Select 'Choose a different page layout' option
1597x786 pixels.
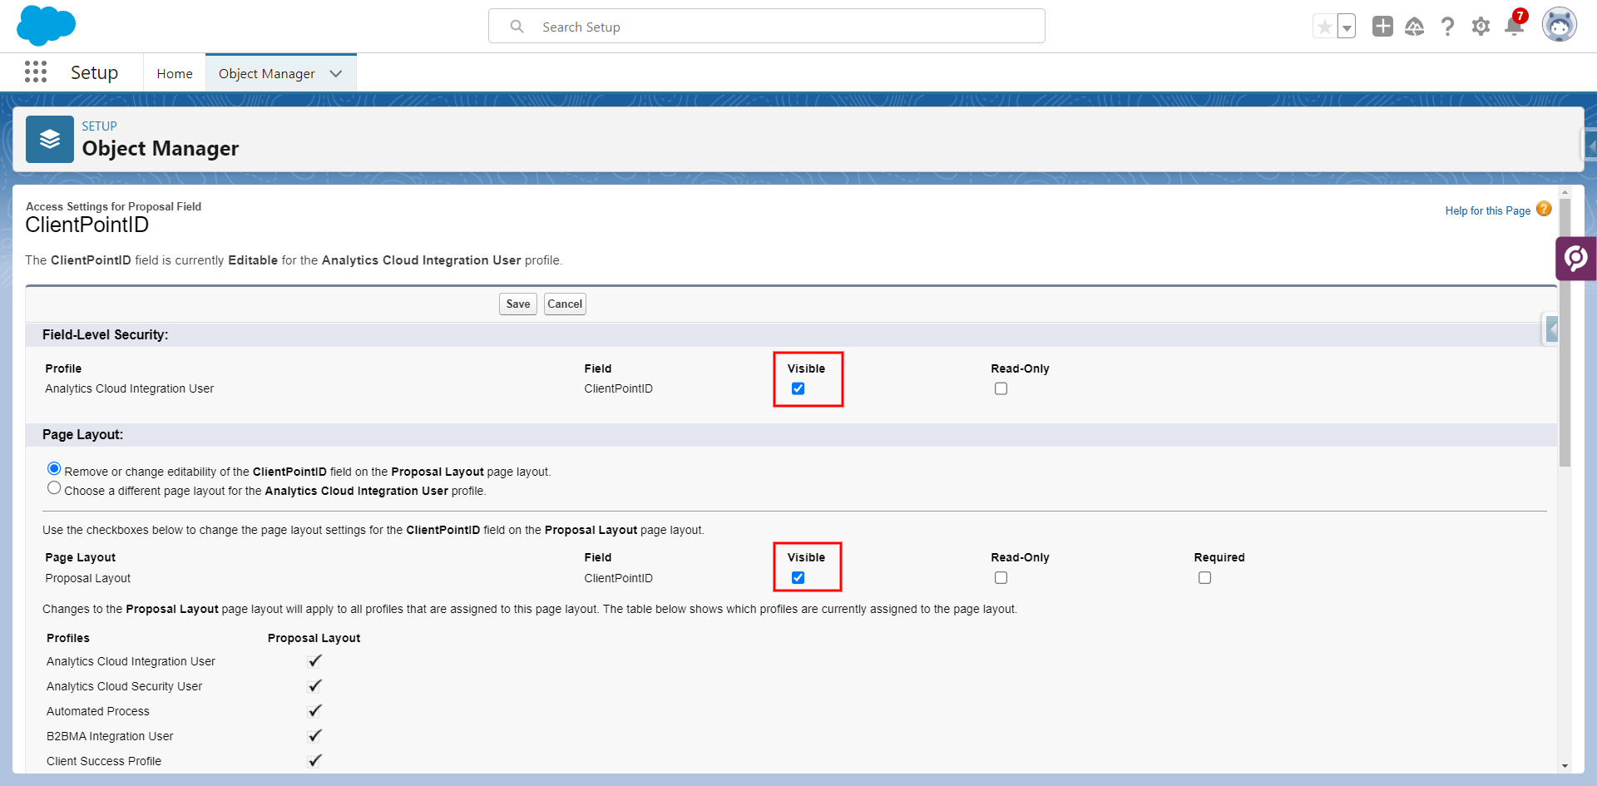point(54,488)
